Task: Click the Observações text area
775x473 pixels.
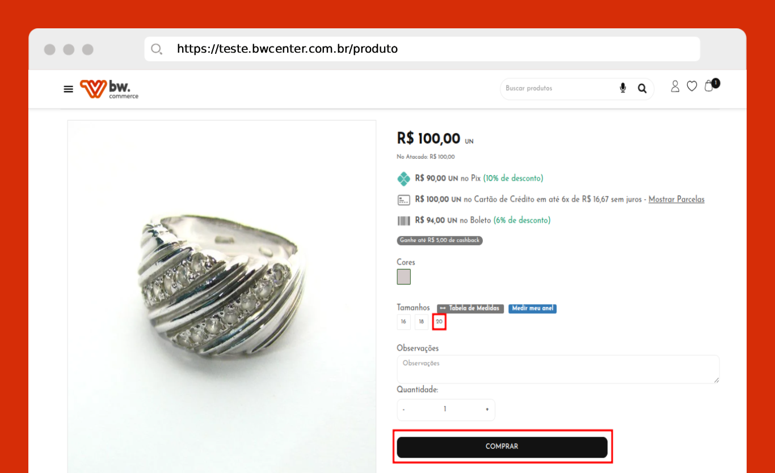Action: pyautogui.click(x=558, y=369)
